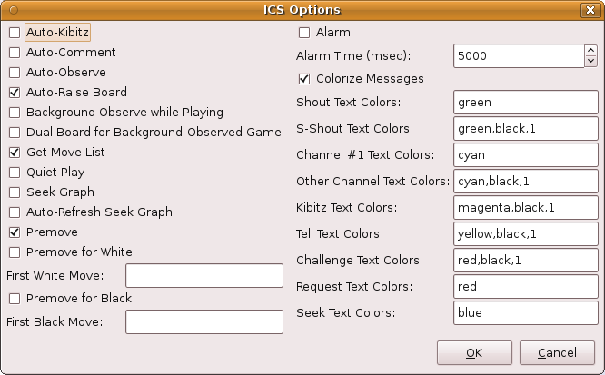Screen dimensions: 605x375
Task: Increase Alarm Time with up arrow
Action: point(590,50)
